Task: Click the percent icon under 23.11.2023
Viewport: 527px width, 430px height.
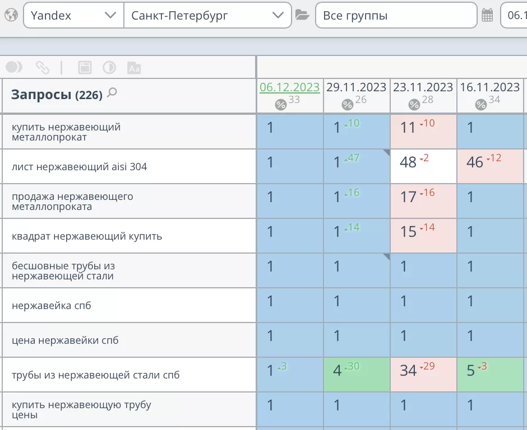Action: click(x=414, y=104)
